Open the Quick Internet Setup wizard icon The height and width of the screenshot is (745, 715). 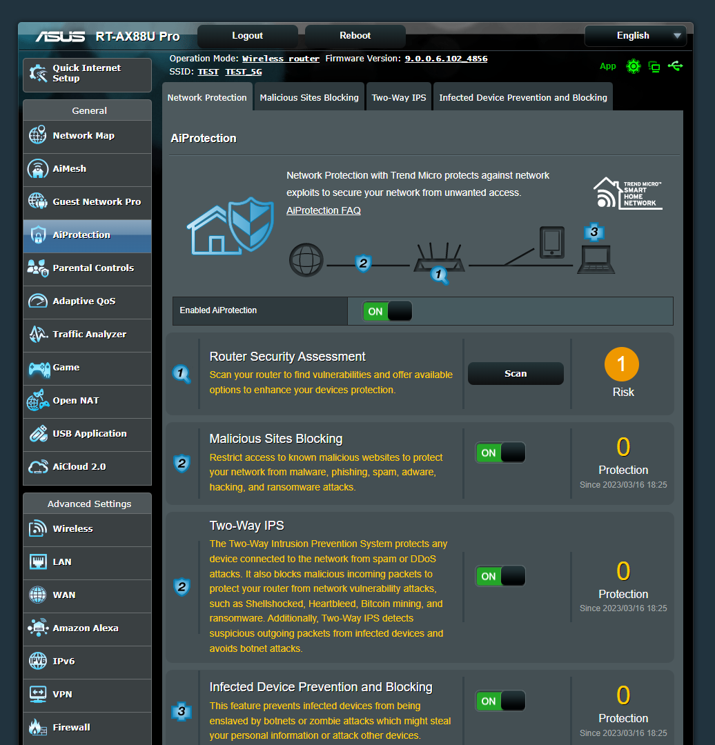point(38,74)
